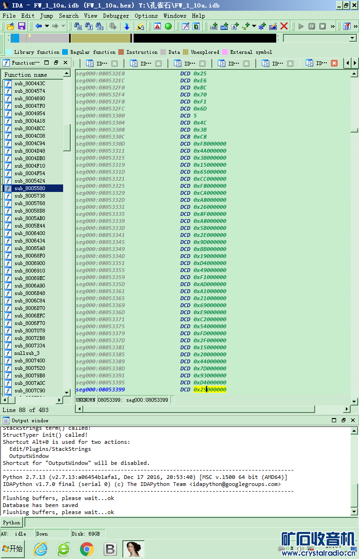This screenshot has height=559, width=359.
Task: Start the debugger with the play icon
Action: (x=301, y=26)
